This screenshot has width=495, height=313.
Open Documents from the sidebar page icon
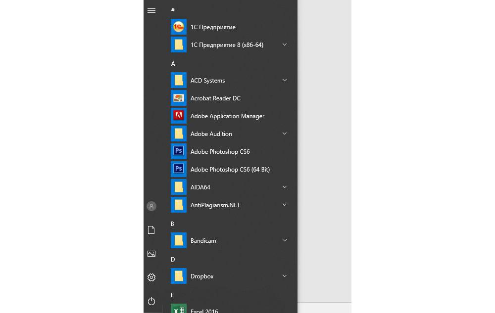pyautogui.click(x=151, y=230)
